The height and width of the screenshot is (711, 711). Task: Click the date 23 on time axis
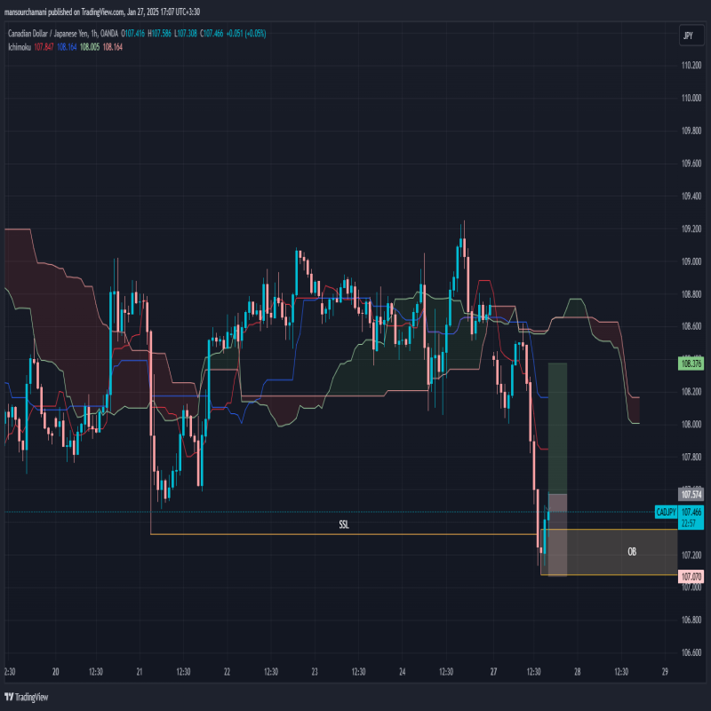[315, 672]
